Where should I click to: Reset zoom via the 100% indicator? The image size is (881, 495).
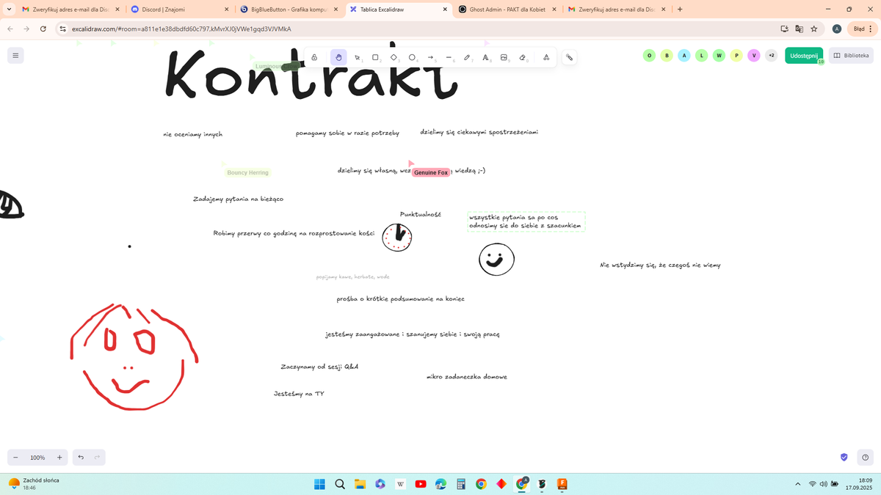(37, 458)
